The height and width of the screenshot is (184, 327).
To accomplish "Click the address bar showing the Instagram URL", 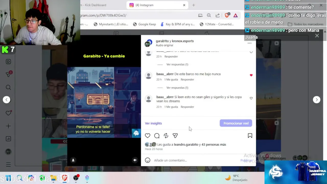I will click(x=138, y=15).
